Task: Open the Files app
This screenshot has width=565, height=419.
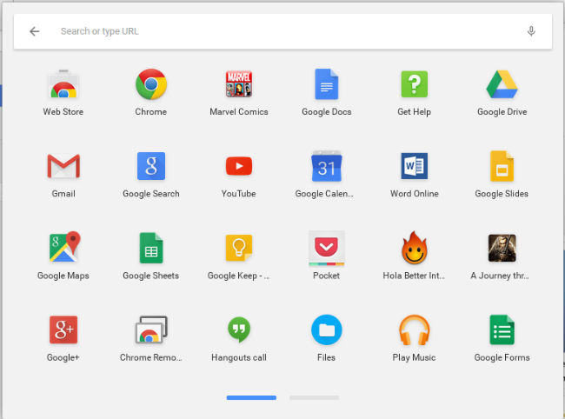Action: tap(327, 329)
